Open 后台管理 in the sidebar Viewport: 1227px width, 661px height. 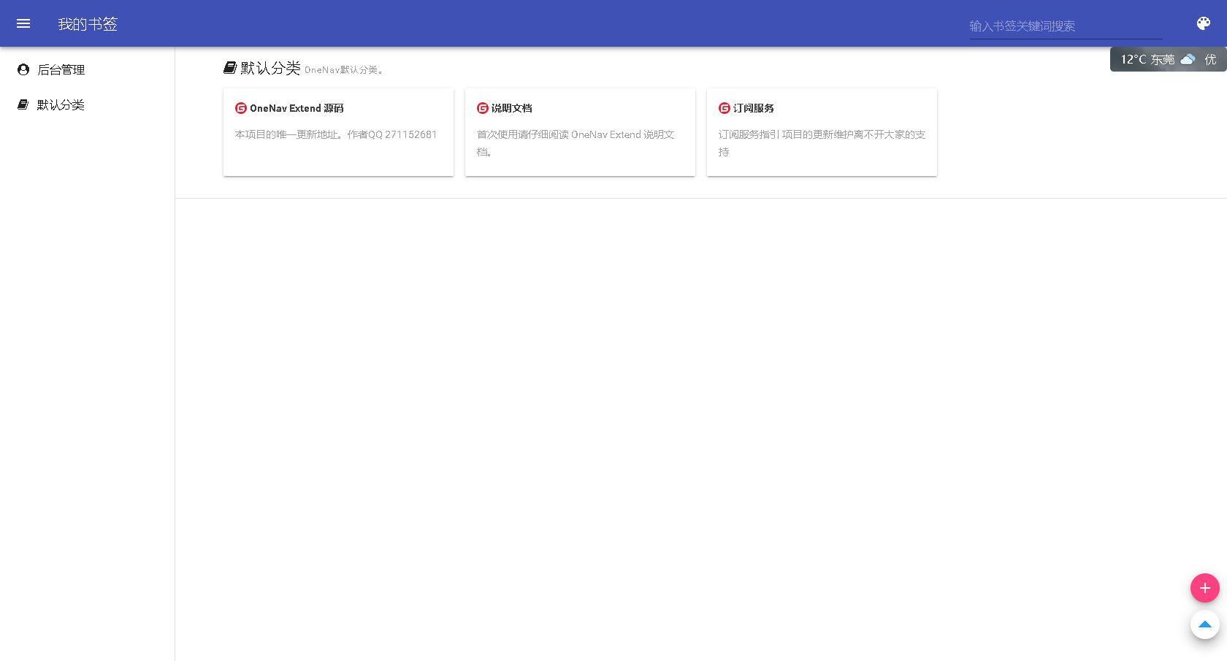pos(88,69)
